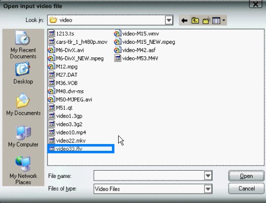
Task: Select video-M42.asf file icon
Action: (118, 50)
